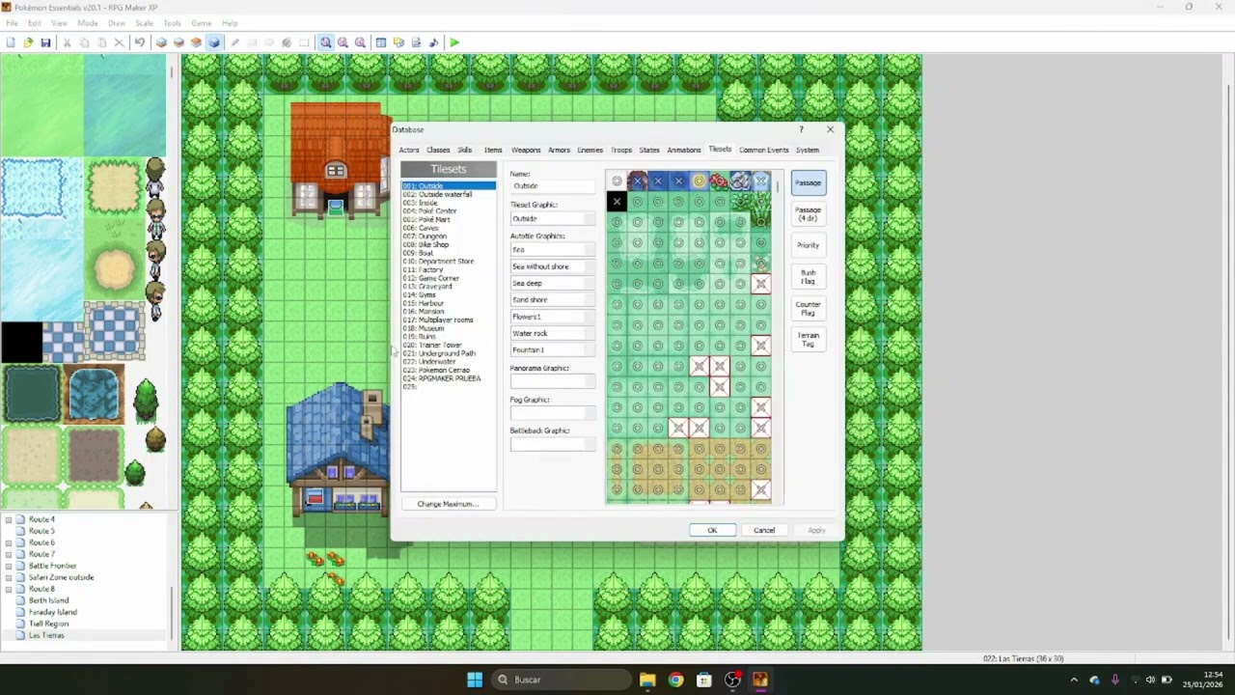Select the Layer 1 toolbar icon

coord(161,42)
